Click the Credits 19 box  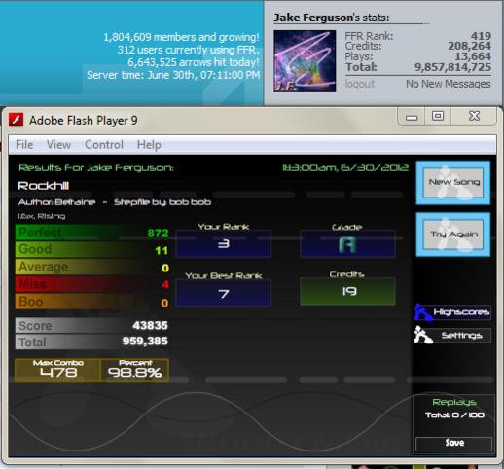pos(347,292)
